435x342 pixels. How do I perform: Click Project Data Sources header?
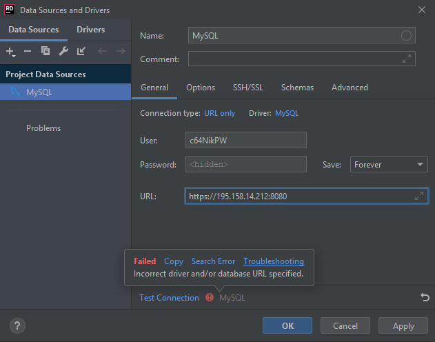pos(65,74)
